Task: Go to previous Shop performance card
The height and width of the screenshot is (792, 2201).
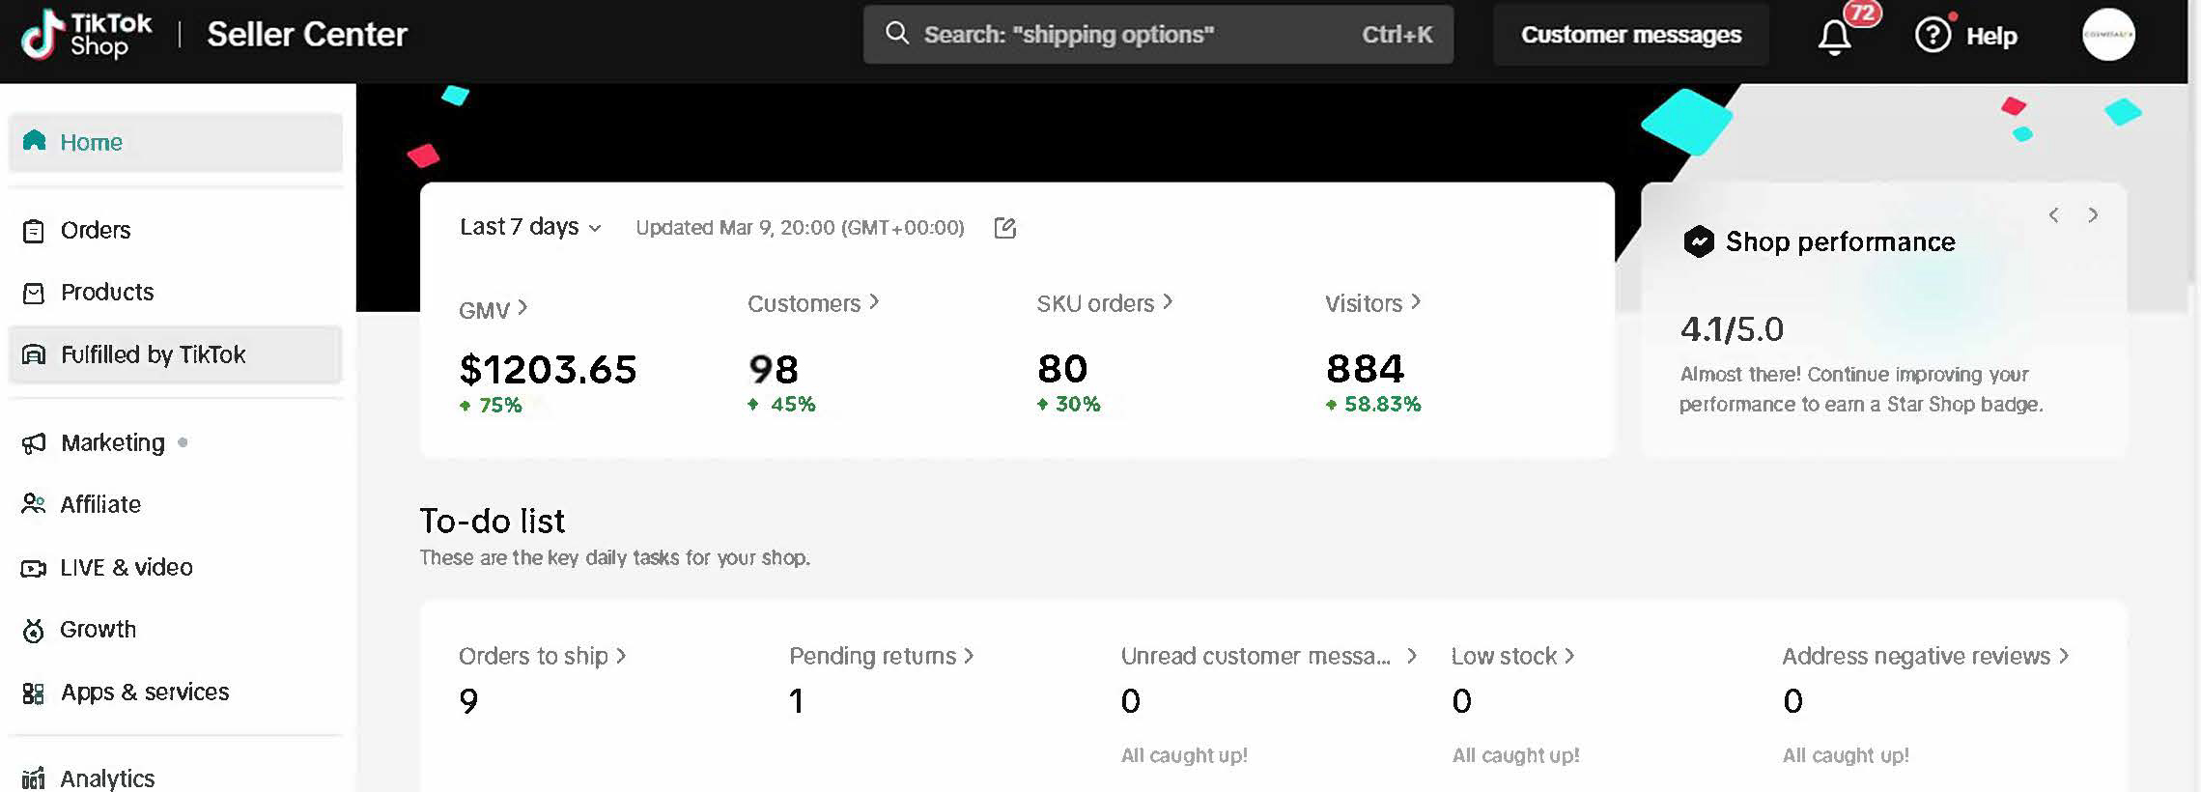Action: (2054, 214)
